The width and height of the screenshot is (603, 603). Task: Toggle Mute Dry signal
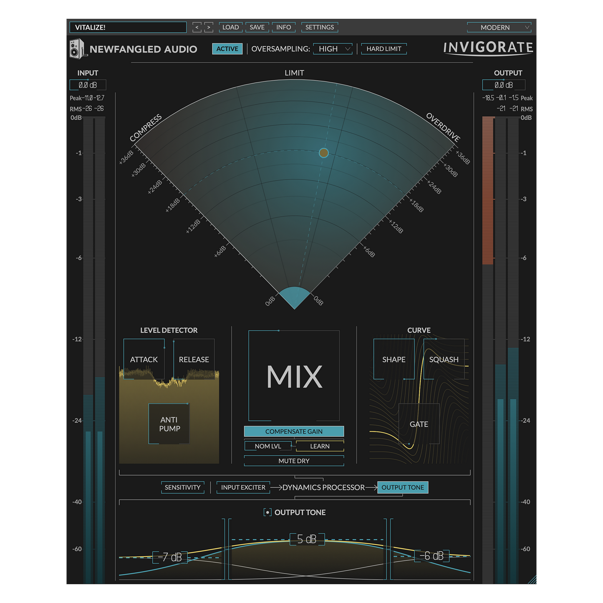coord(294,461)
